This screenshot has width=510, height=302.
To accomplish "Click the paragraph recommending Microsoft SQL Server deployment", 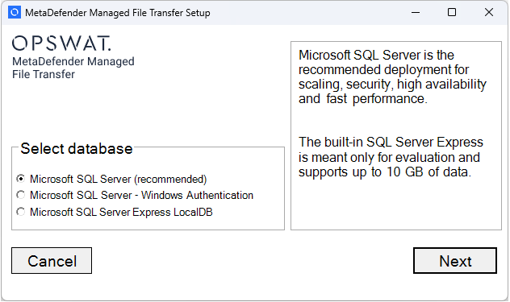I will 392,77.
